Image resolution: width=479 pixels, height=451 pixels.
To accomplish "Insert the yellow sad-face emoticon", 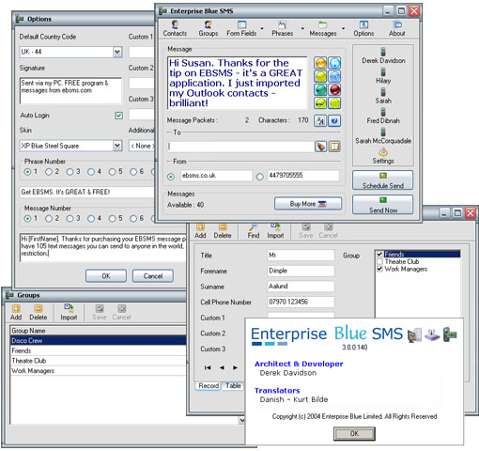I will click(x=334, y=102).
